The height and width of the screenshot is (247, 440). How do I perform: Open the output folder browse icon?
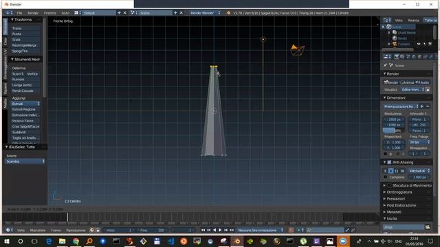(428, 227)
